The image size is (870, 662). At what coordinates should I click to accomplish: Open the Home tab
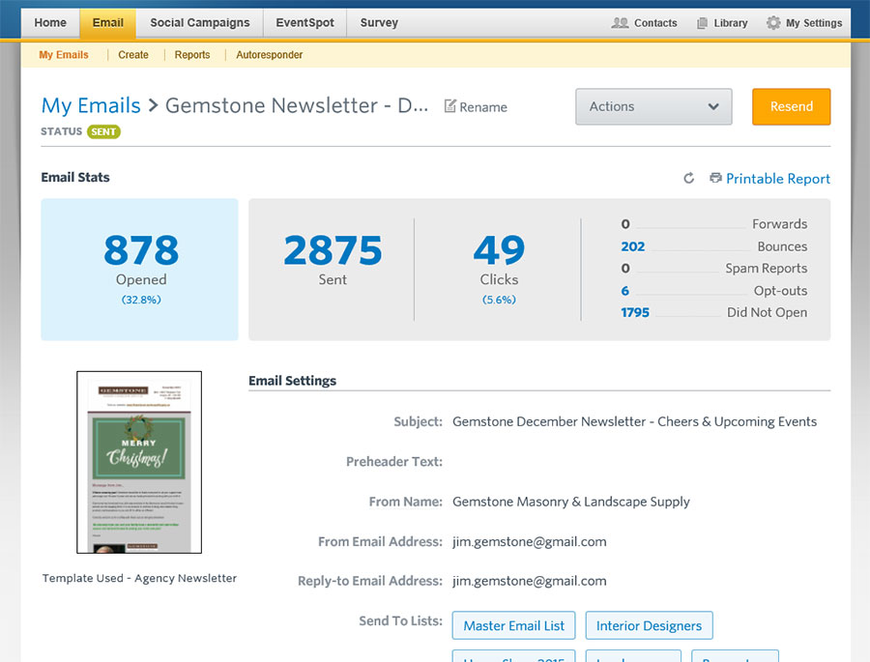pos(50,23)
